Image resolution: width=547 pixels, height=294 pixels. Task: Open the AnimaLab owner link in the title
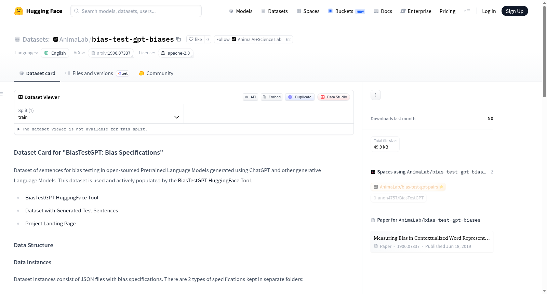coord(74,39)
